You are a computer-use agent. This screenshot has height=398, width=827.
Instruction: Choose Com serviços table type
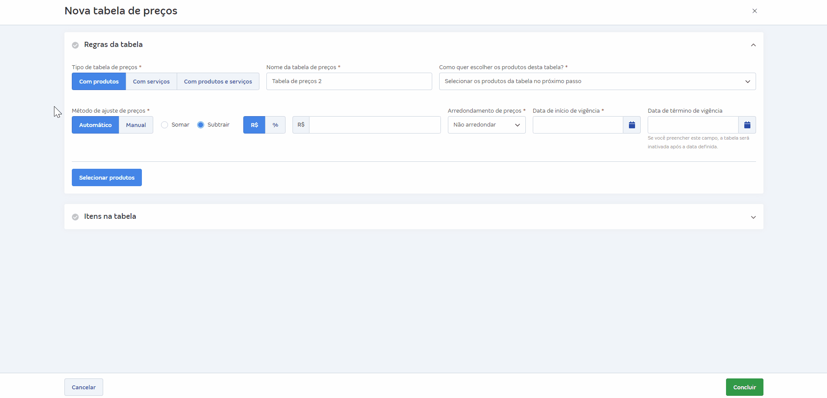[151, 81]
